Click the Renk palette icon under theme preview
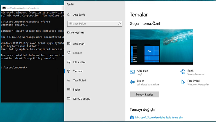 point(183,72)
